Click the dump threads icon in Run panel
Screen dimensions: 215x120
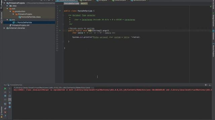pos(5,100)
